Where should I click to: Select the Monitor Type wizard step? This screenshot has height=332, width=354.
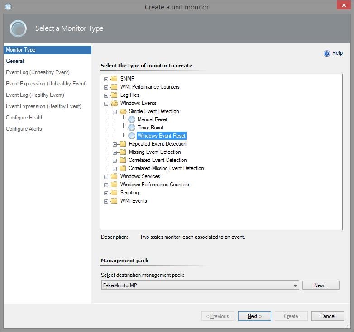click(x=20, y=50)
